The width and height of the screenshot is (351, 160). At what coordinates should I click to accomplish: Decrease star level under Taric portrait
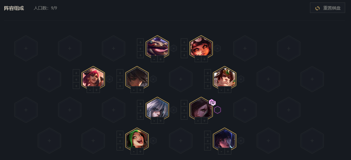221,90
